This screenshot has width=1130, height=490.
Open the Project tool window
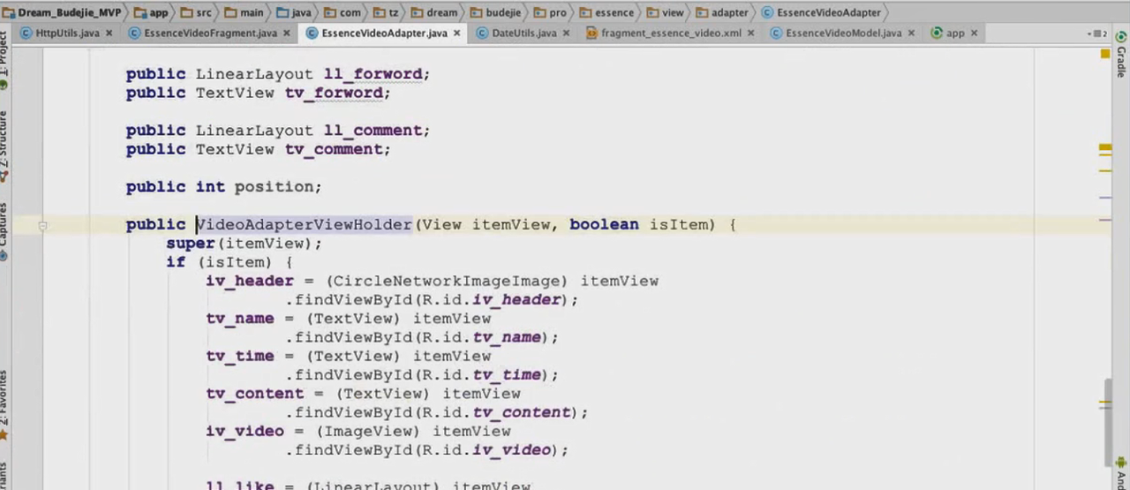coord(4,62)
